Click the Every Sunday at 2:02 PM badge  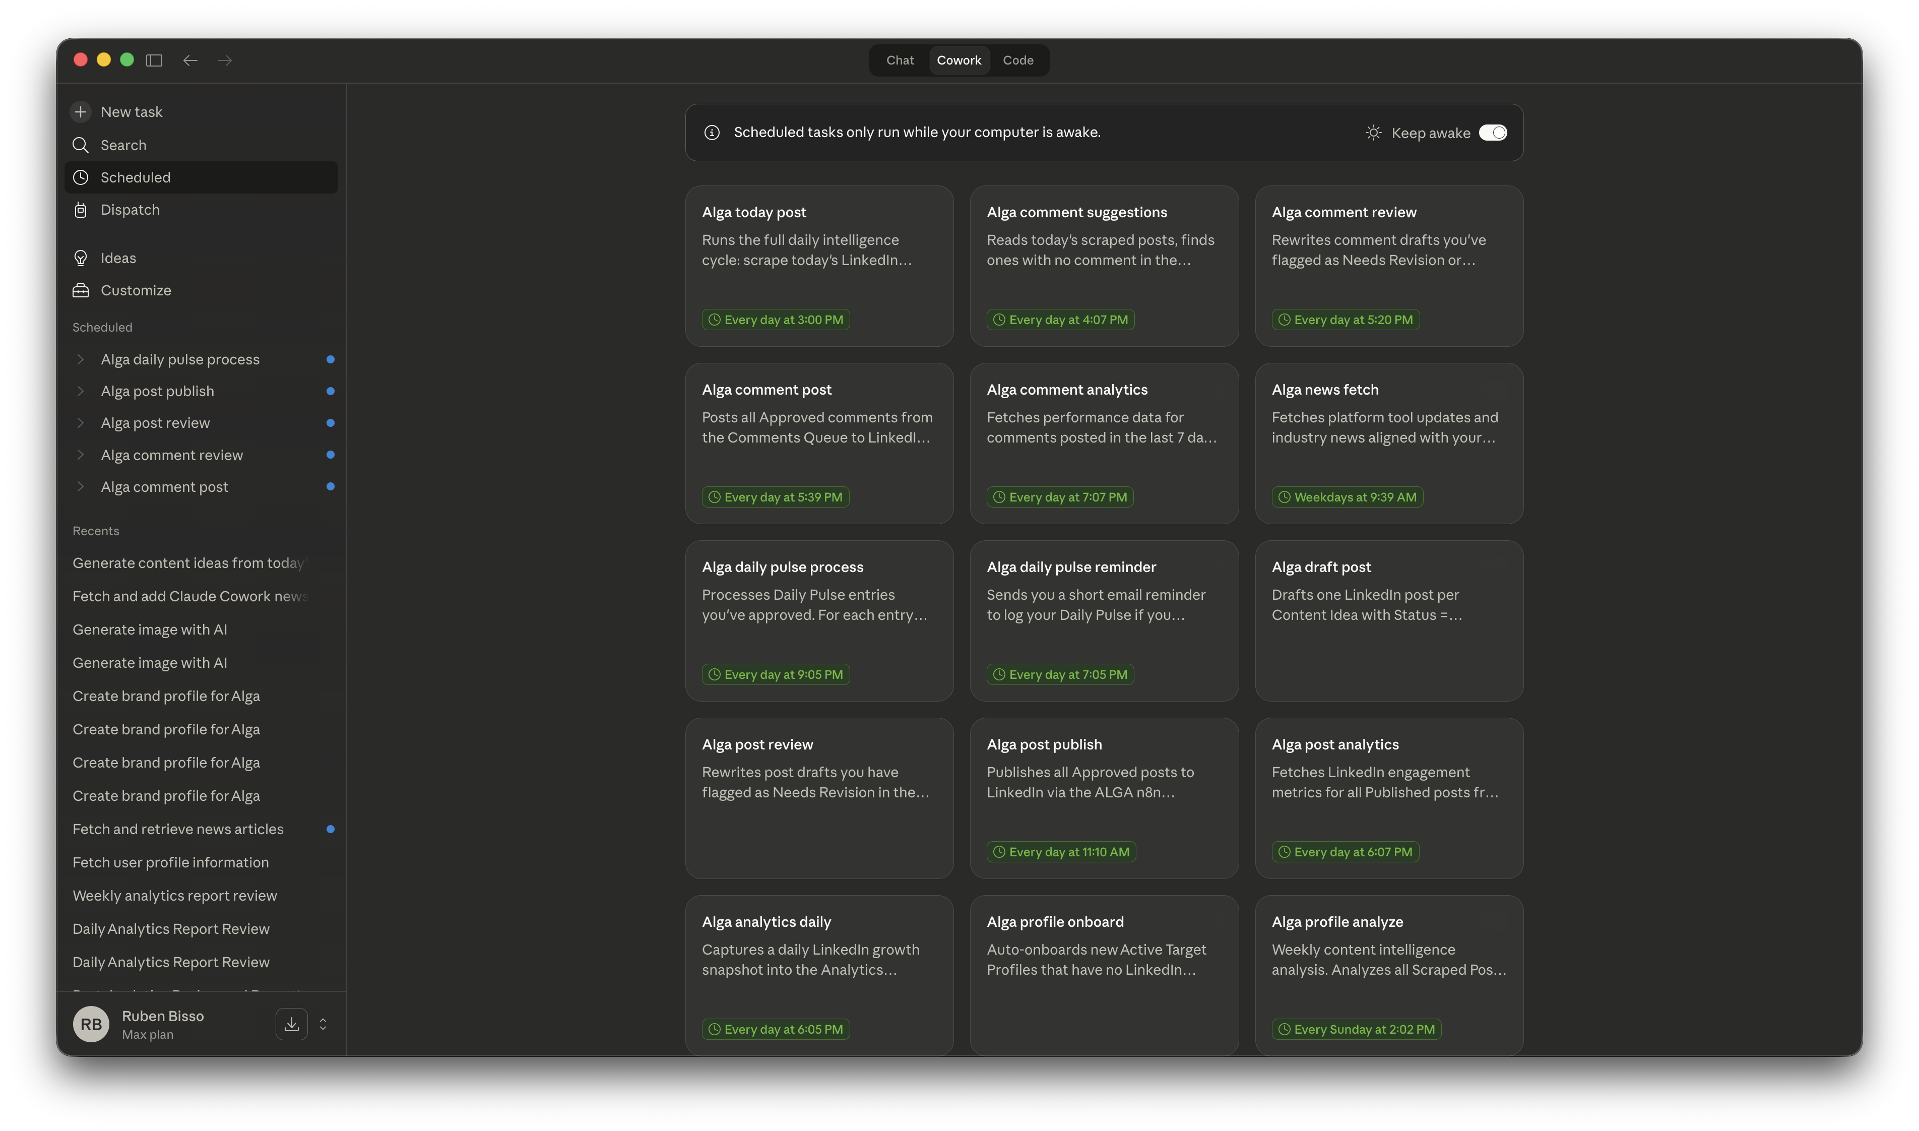tap(1356, 1030)
